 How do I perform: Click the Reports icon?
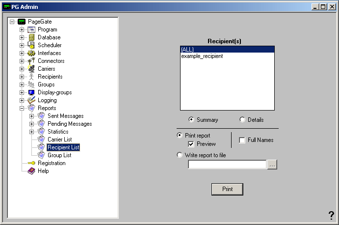[x=31, y=108]
